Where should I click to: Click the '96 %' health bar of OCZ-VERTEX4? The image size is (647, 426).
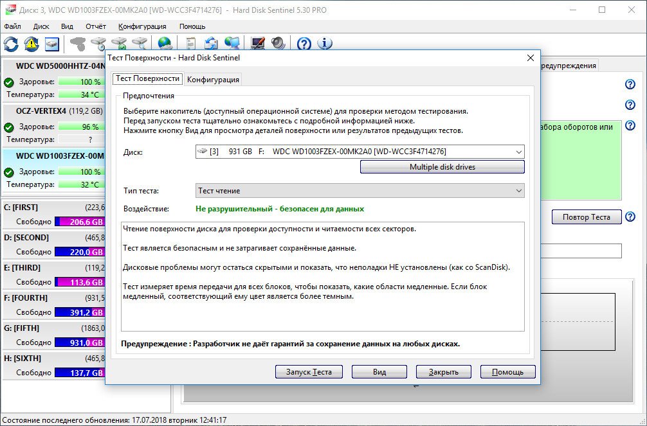(x=81, y=127)
